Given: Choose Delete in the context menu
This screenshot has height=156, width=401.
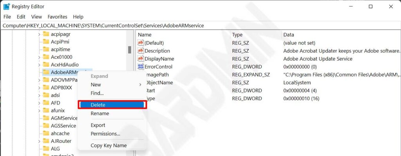Looking at the screenshot, I should pos(112,105).
